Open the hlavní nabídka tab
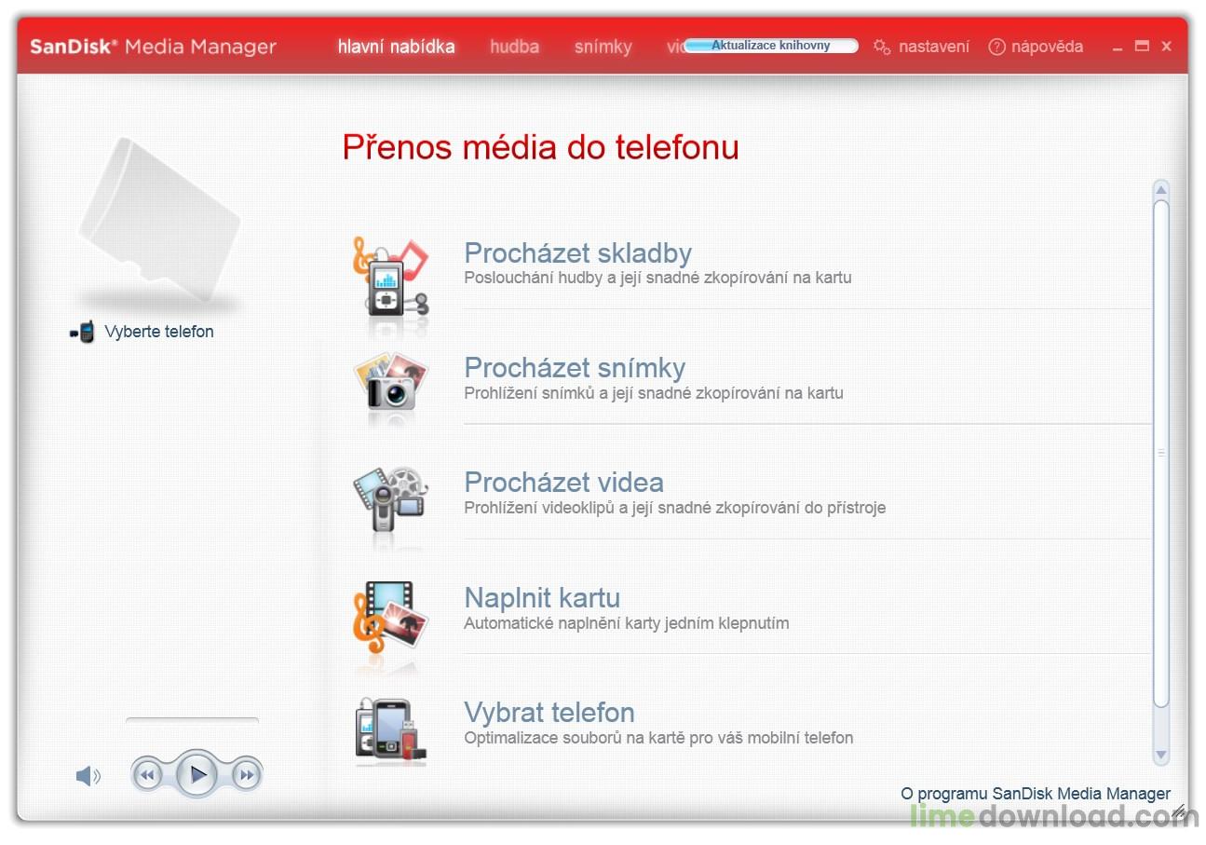 tap(397, 47)
